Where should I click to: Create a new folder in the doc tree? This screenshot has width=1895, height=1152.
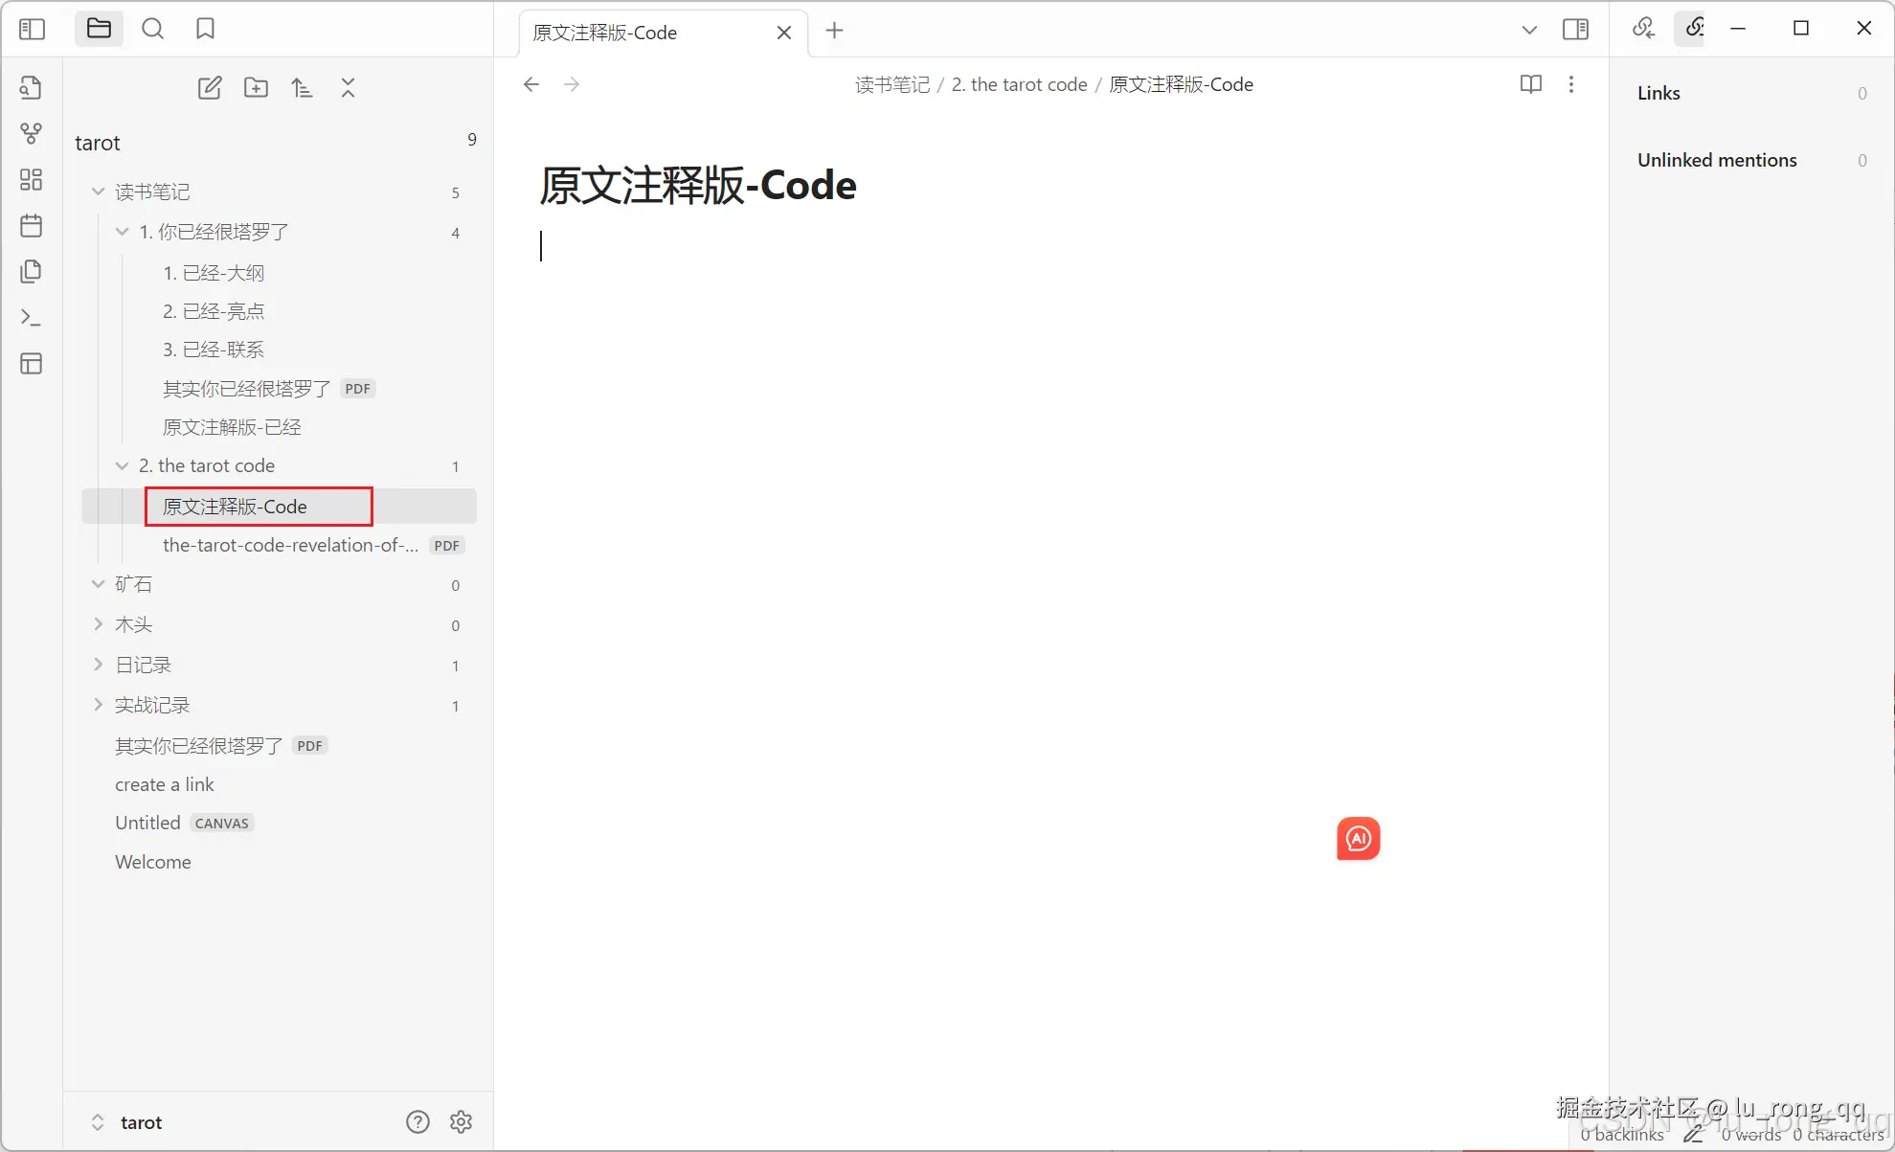coord(256,87)
